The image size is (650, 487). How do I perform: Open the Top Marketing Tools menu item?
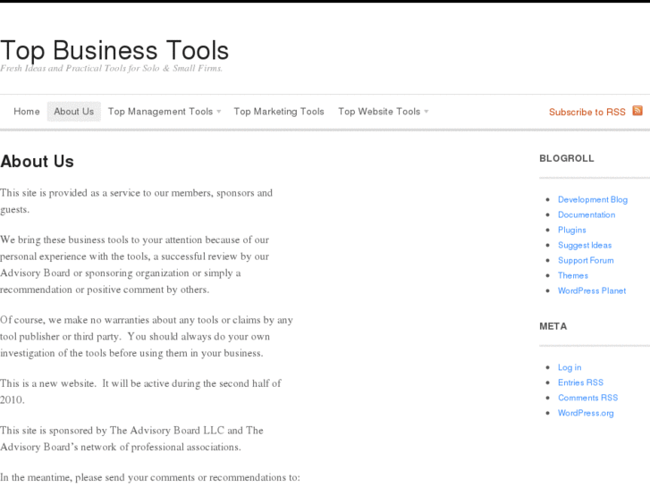point(279,112)
